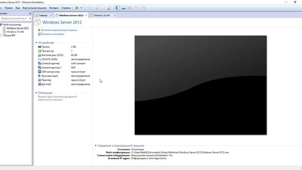Select Мой компьютер in library tree
The height and width of the screenshot is (170, 302).
pos(12,25)
